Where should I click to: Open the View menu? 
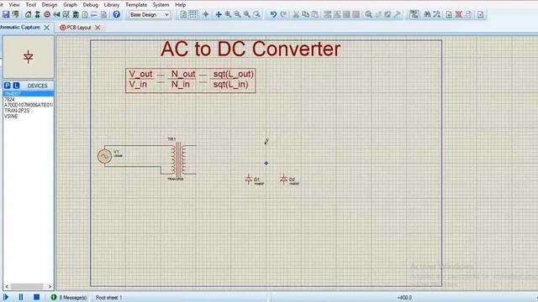click(x=14, y=5)
